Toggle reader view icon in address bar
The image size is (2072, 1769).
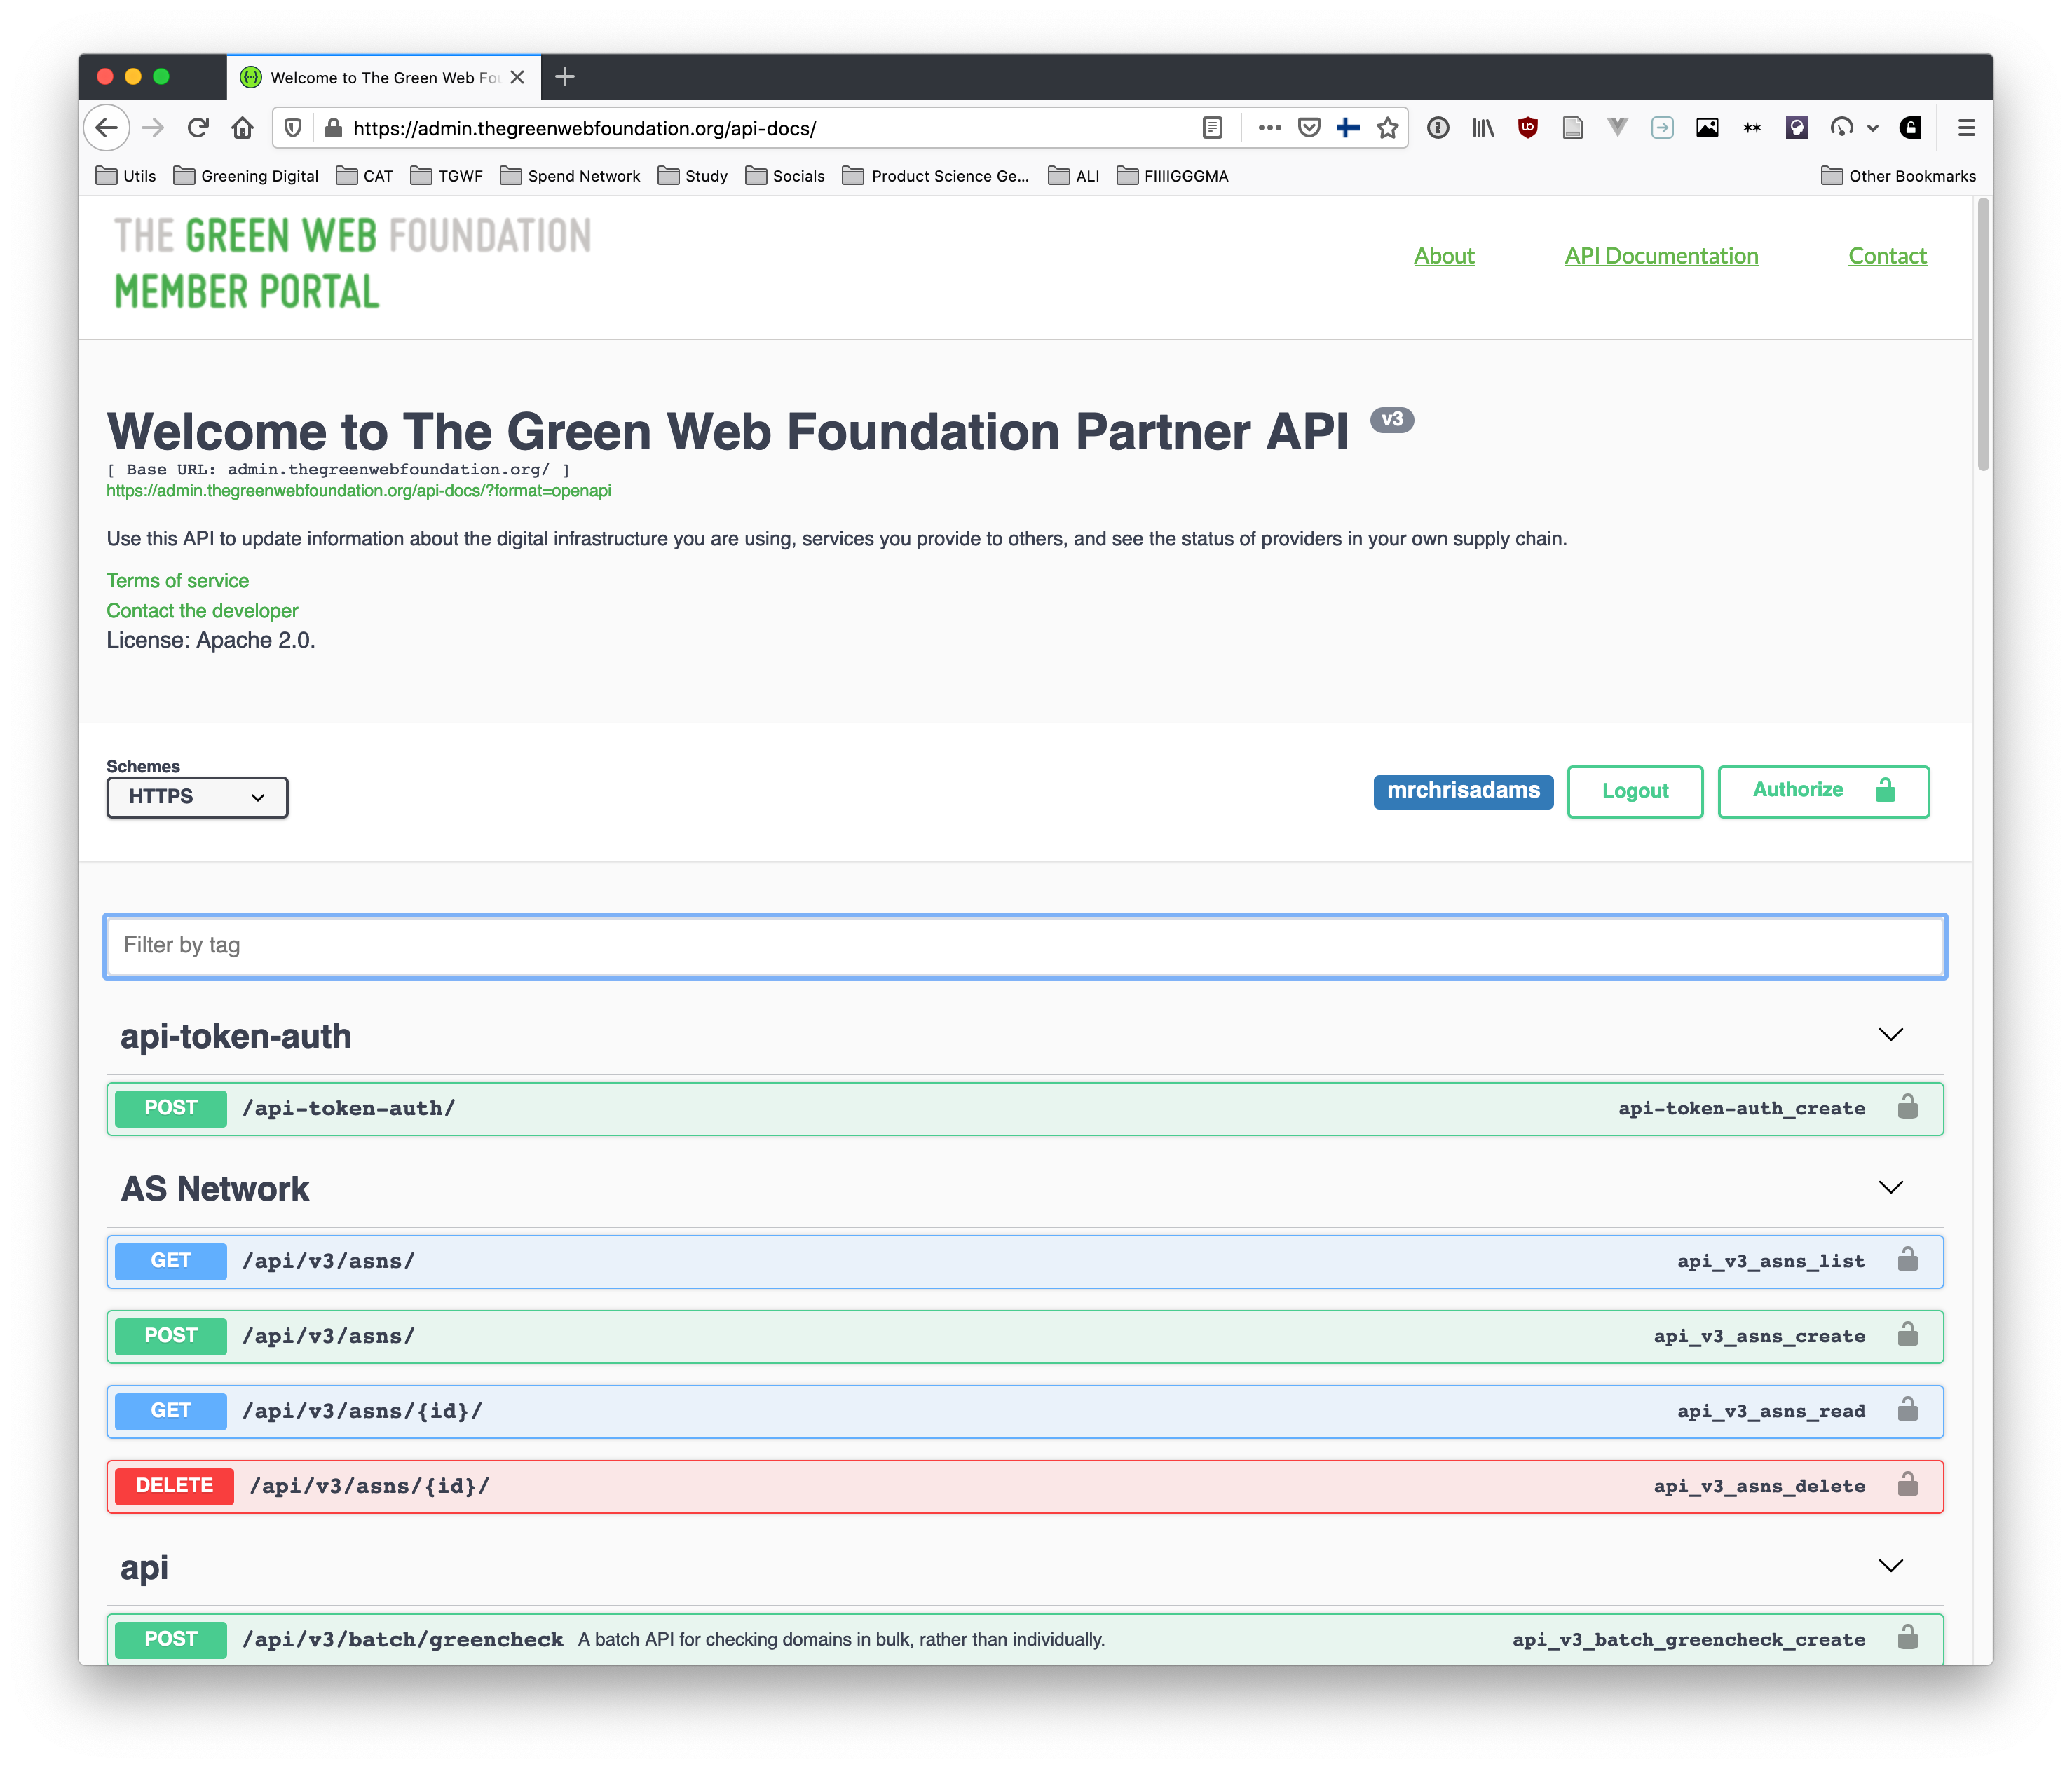tap(1212, 128)
